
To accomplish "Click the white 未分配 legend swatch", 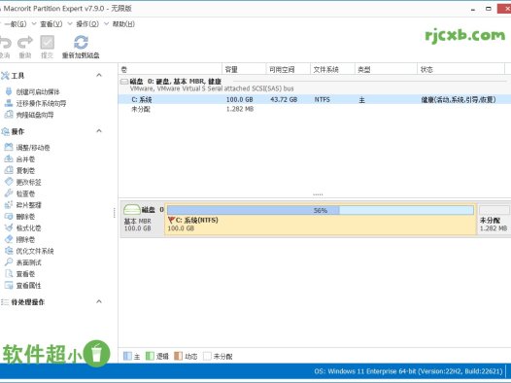I will click(207, 356).
